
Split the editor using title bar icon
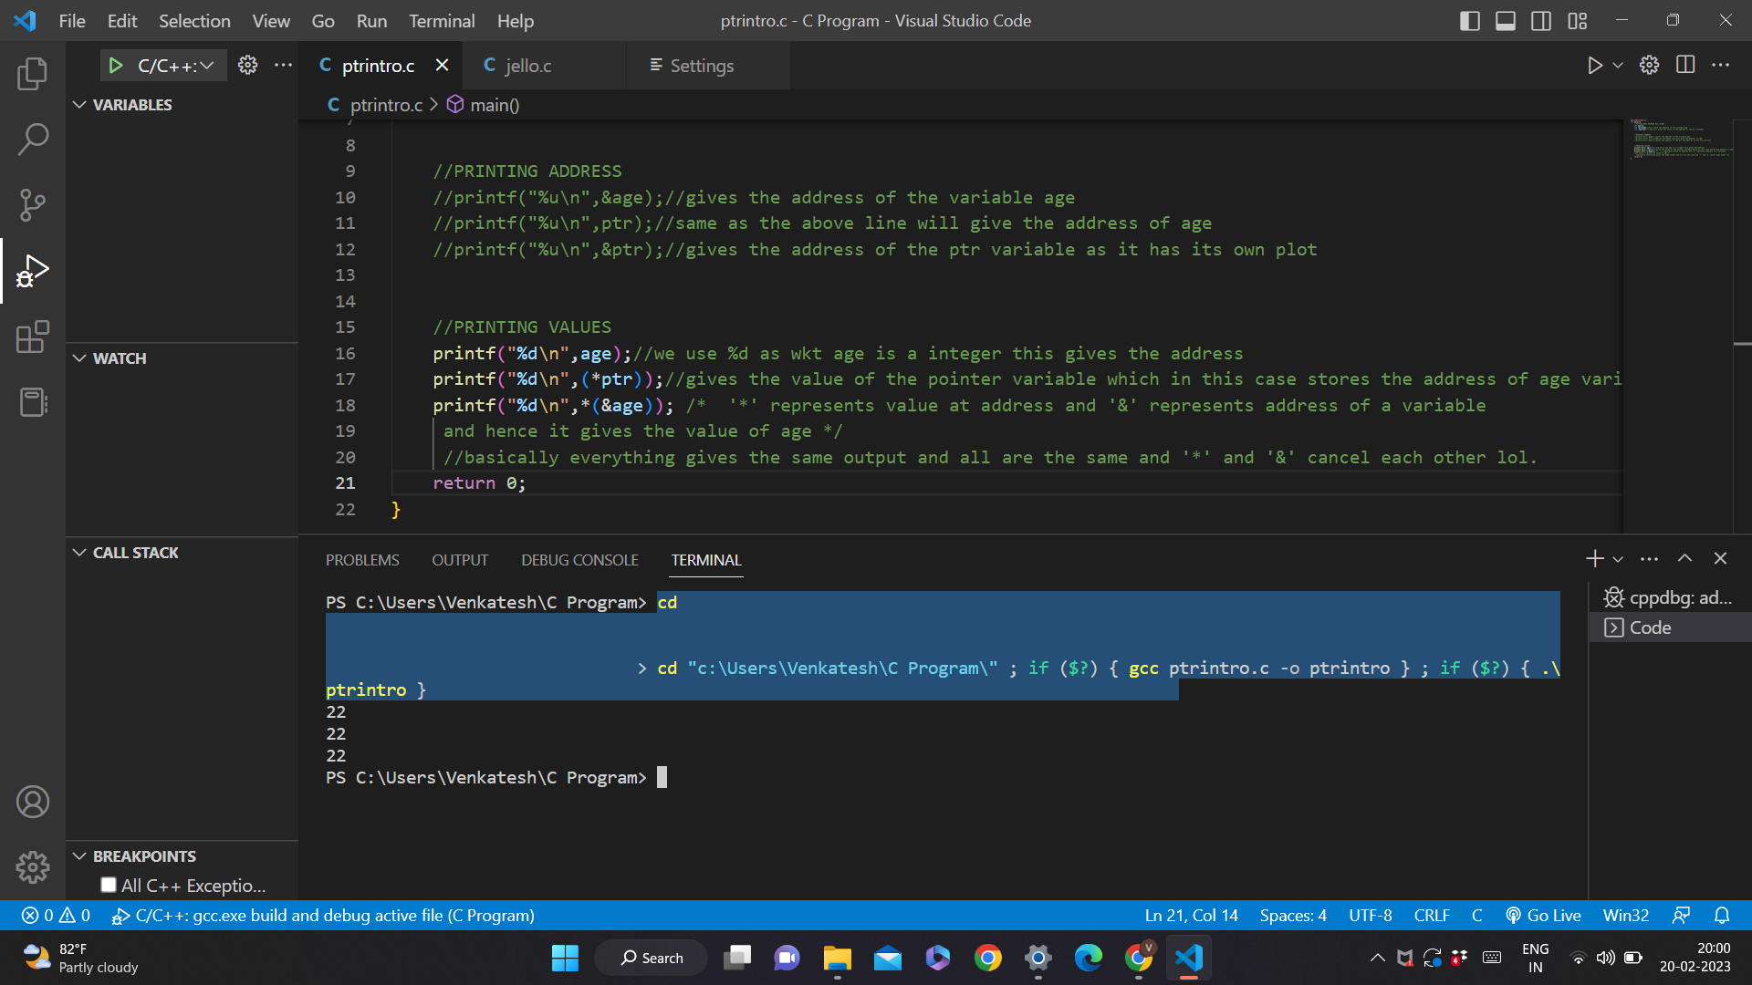tap(1684, 65)
